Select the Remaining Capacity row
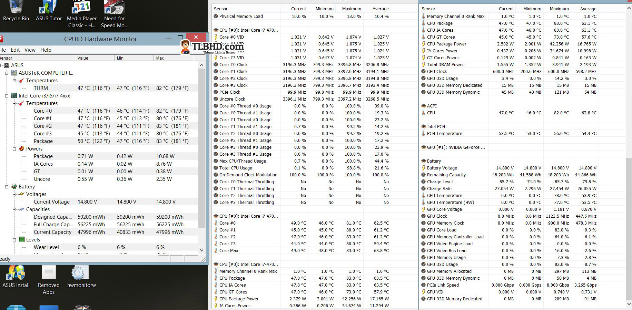Screen dimensions: 632x310 [x=509, y=175]
